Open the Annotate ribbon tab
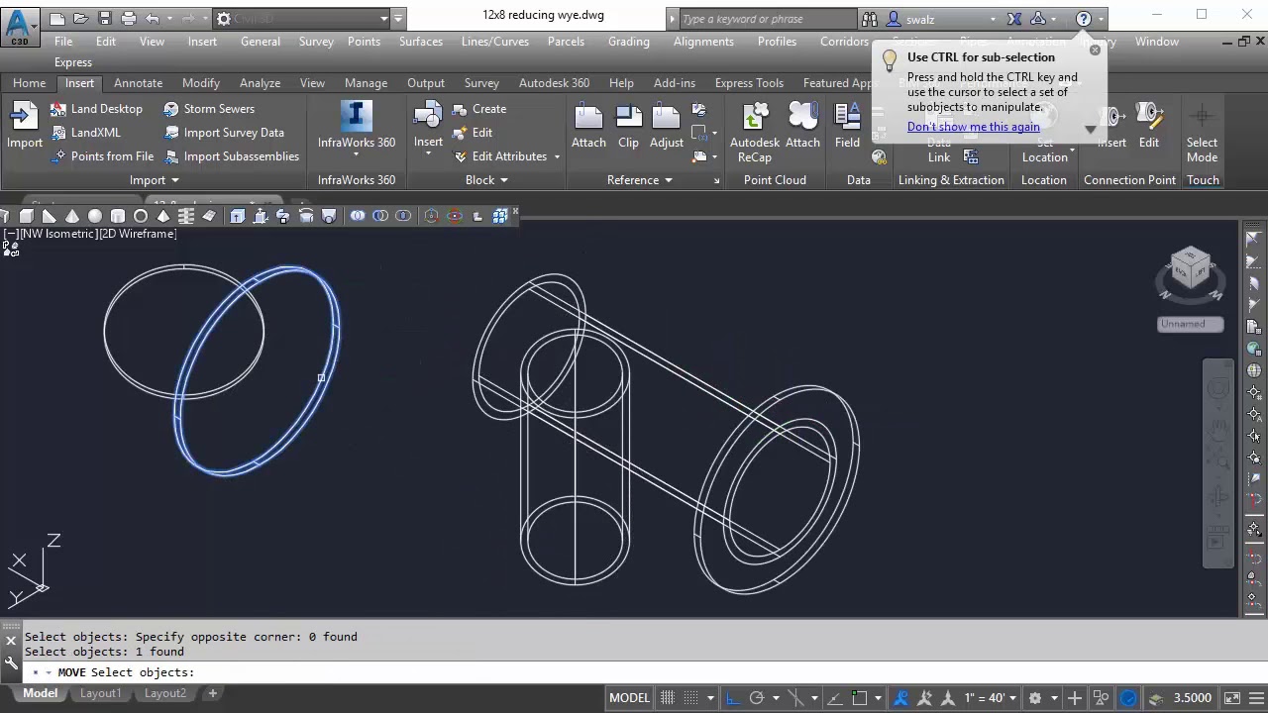Image resolution: width=1268 pixels, height=713 pixels. (138, 83)
